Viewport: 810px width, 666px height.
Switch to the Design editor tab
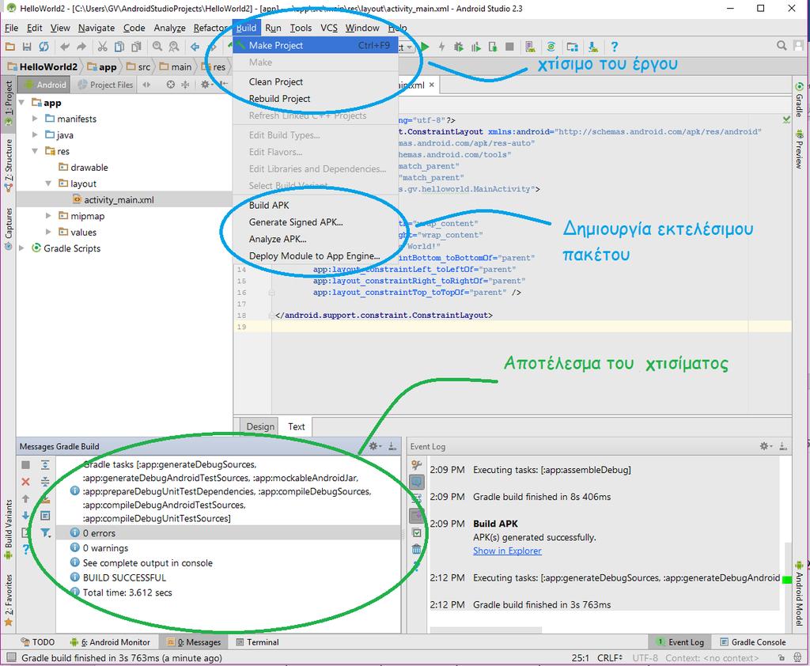tap(259, 426)
